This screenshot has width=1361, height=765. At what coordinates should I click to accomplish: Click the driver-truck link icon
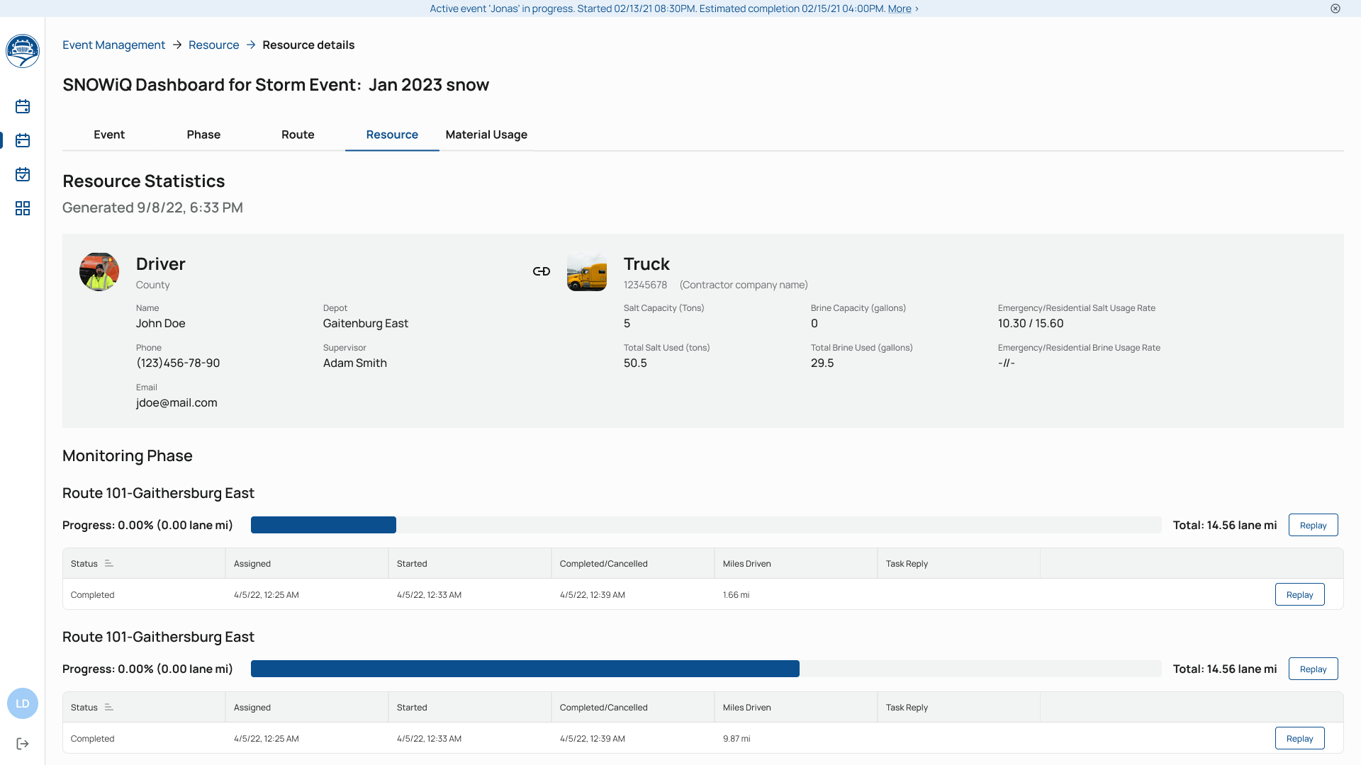point(542,271)
